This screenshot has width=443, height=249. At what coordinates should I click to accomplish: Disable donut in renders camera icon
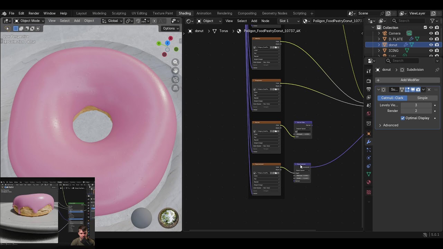(x=437, y=45)
